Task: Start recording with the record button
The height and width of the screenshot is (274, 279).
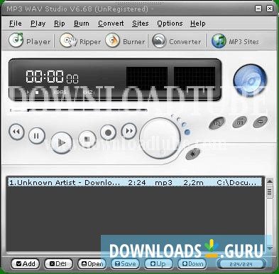Action: 108,132
